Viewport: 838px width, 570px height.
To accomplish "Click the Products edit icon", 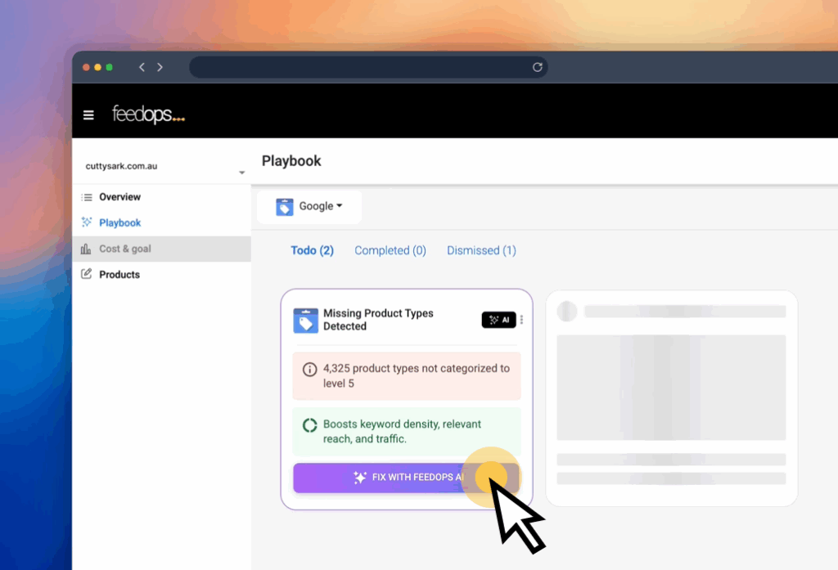I will 86,274.
